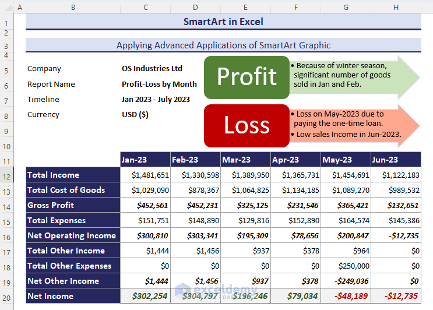Select row 16 header
Image resolution: width=433 pixels, height=310 pixels.
point(6,235)
